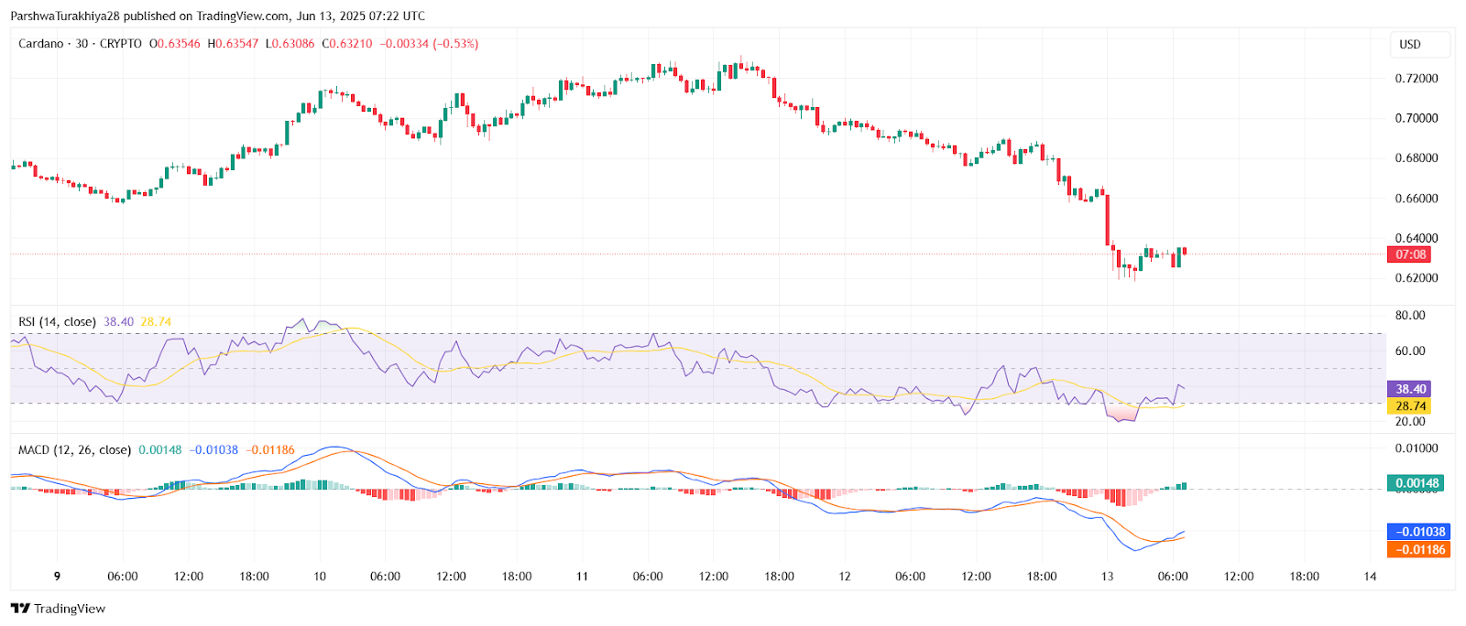This screenshot has height=626, width=1466.
Task: Click the 80.00 level on RSI scale
Action: click(1410, 316)
